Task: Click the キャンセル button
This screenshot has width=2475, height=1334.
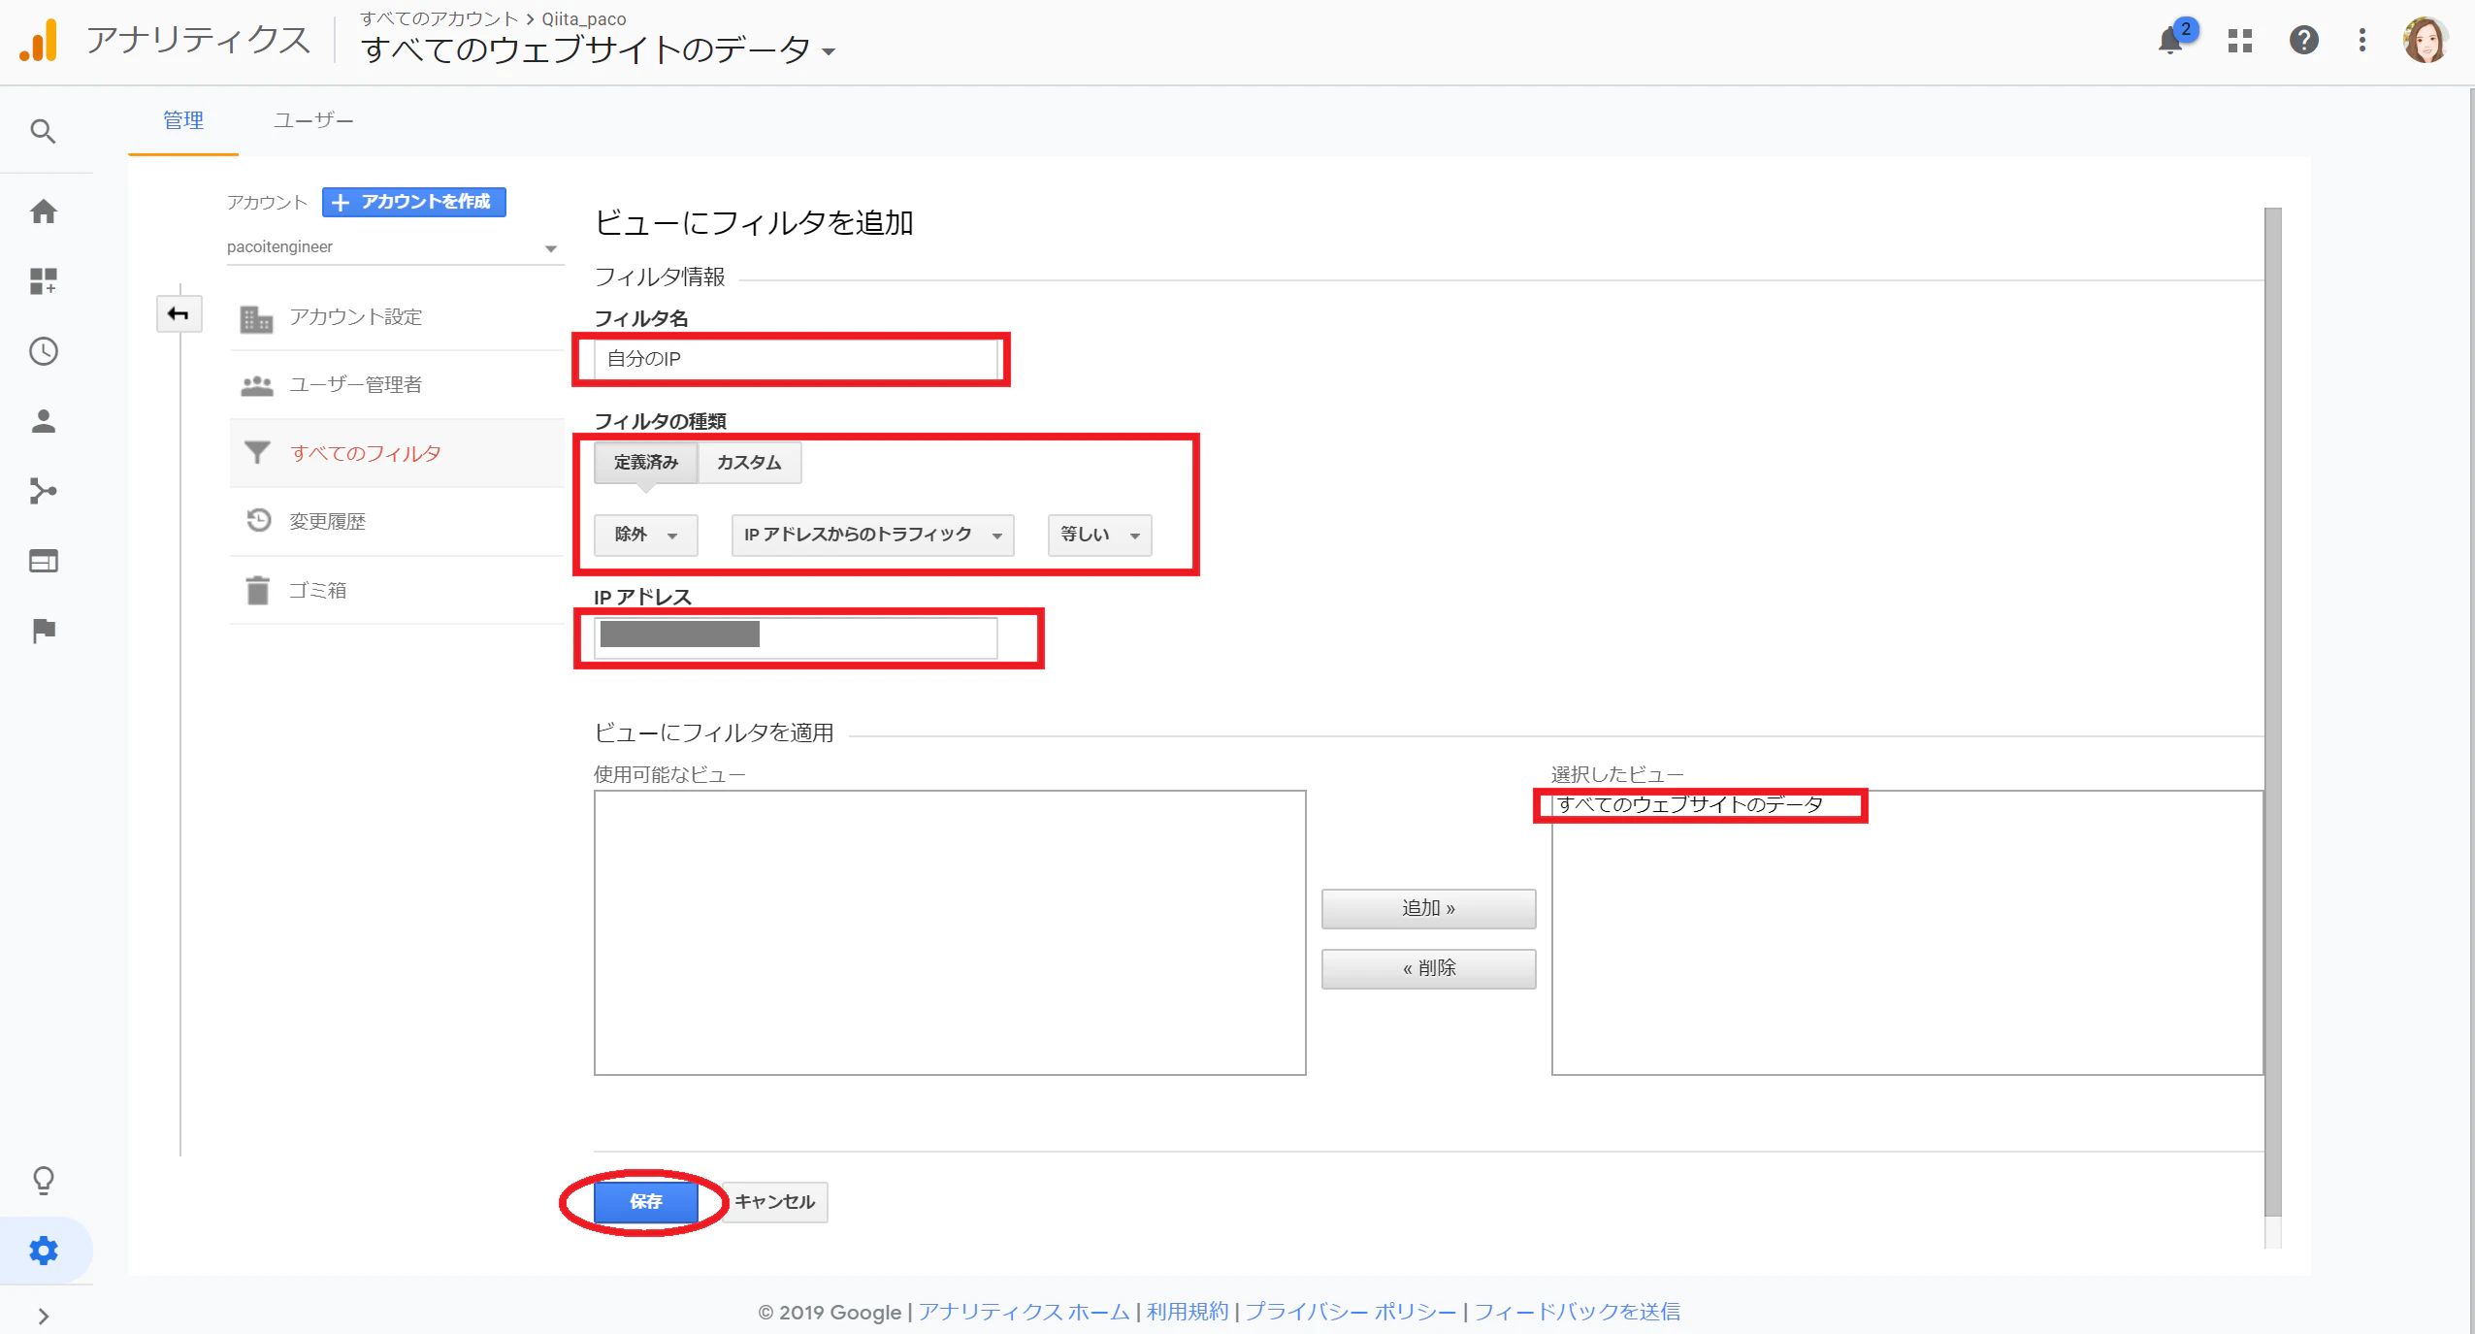Action: click(x=774, y=1202)
